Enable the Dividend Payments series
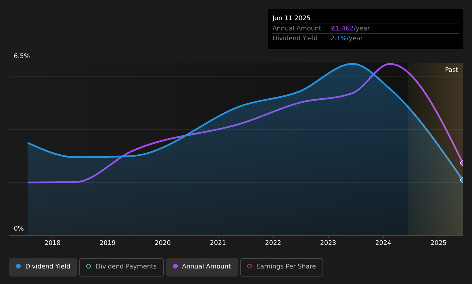The width and height of the screenshot is (472, 284). click(122, 267)
